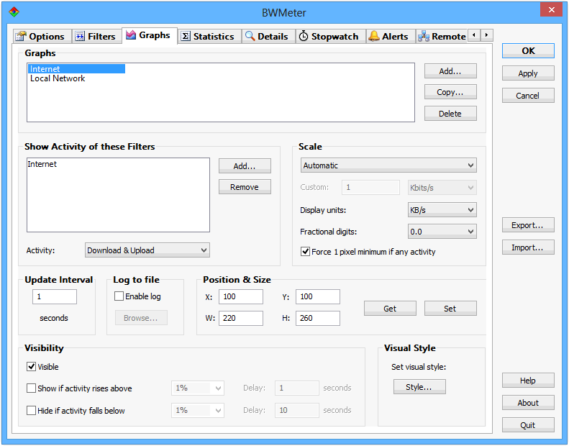Toggle the Visible checkbox
This screenshot has width=569, height=446.
(x=32, y=367)
